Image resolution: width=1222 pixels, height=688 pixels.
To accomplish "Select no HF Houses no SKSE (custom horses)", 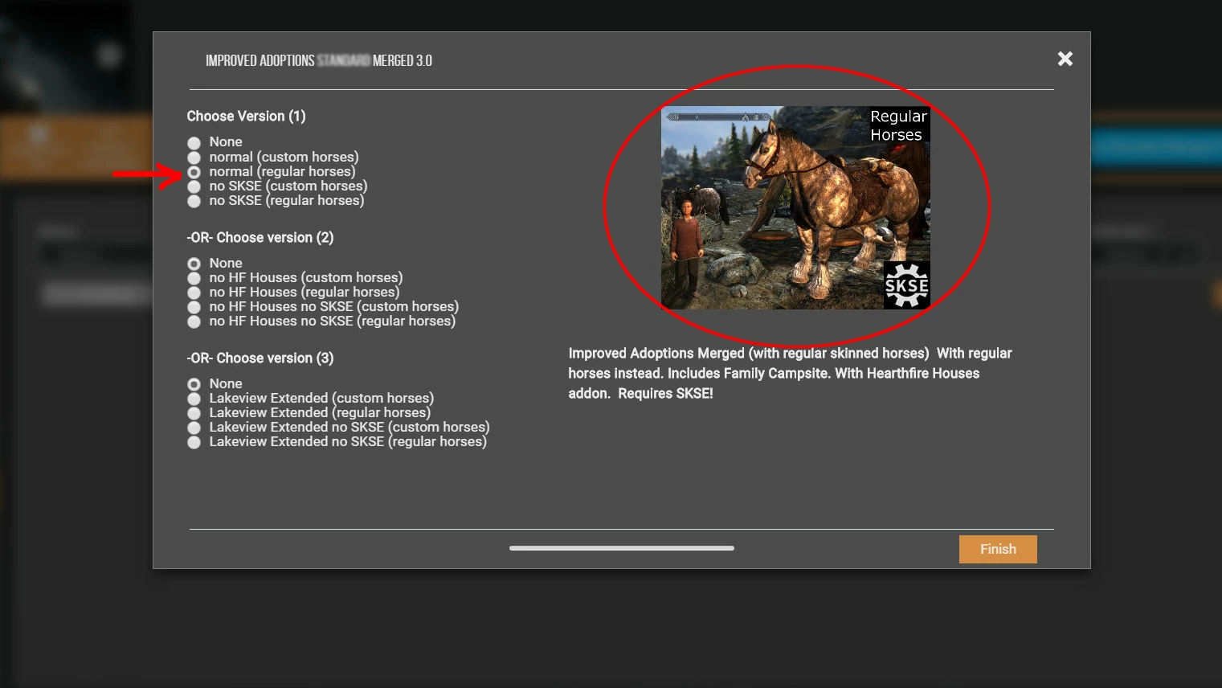I will coord(194,307).
